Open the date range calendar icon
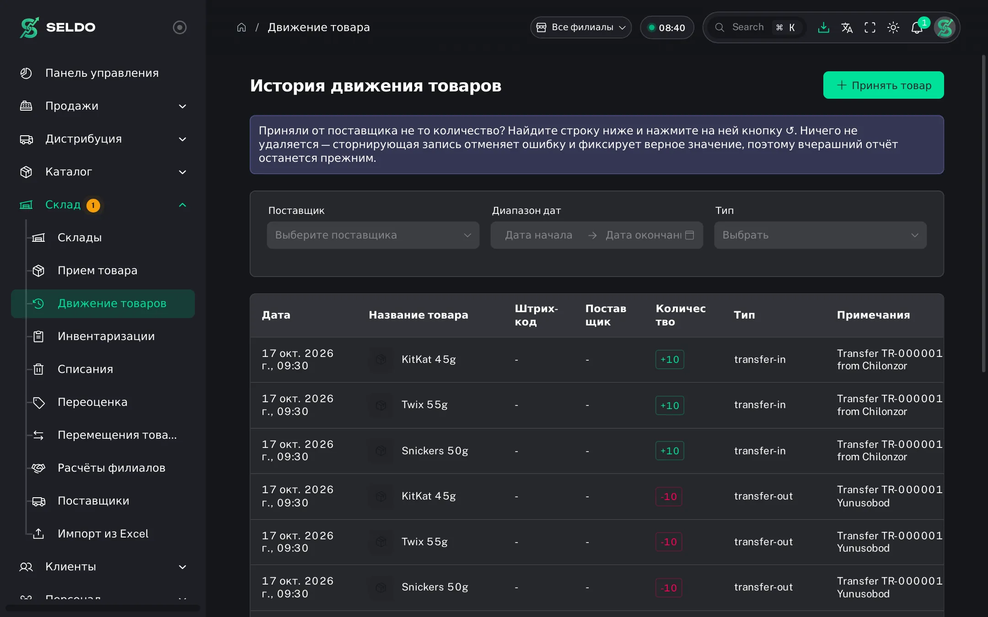This screenshot has width=988, height=617. click(x=690, y=235)
